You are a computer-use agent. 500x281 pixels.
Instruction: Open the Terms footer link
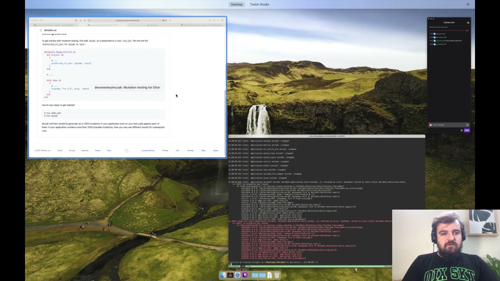60,150
